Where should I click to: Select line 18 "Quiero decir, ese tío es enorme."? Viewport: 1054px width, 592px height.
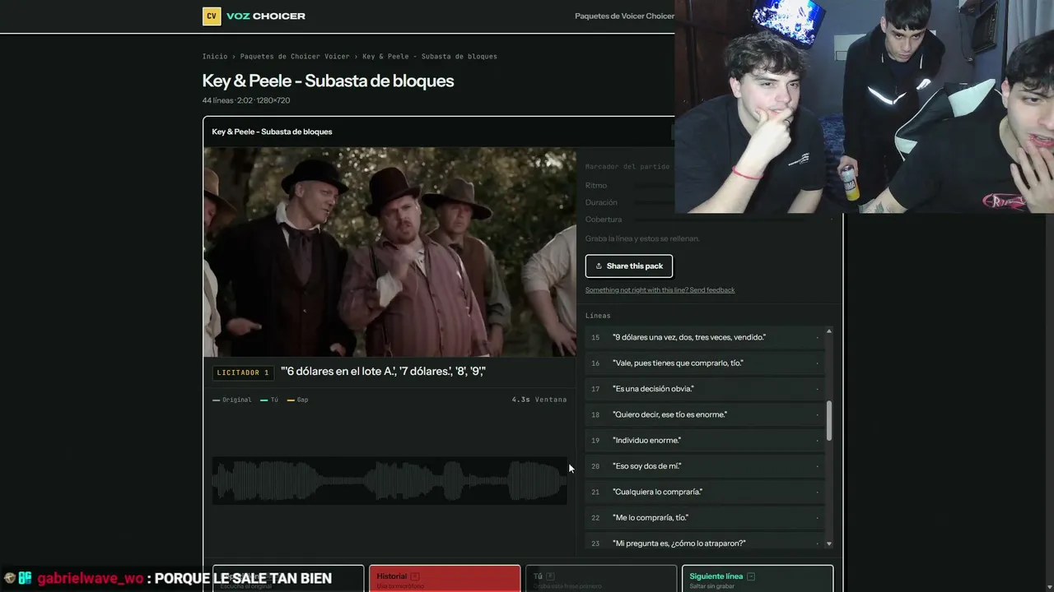[x=705, y=414]
